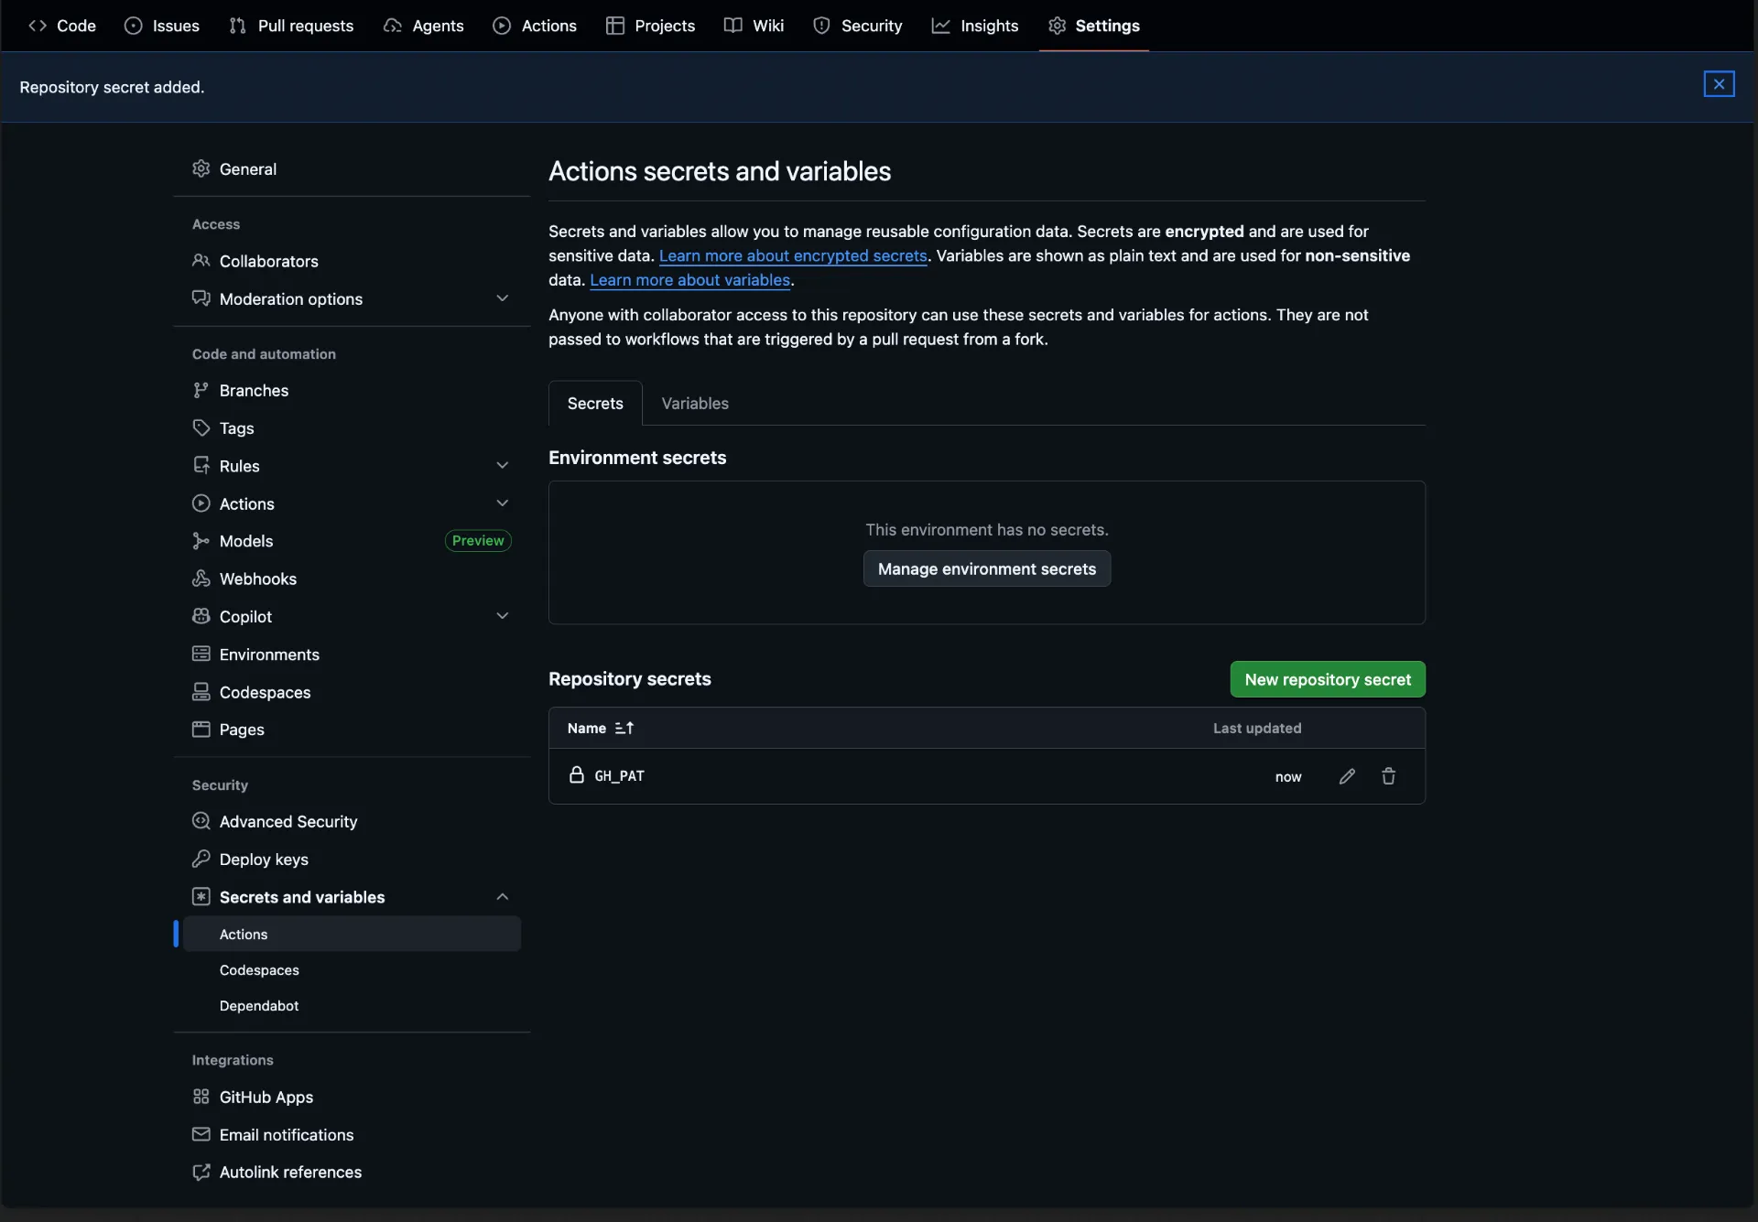Collapse the Secrets and variables section
This screenshot has width=1758, height=1222.
503,896
